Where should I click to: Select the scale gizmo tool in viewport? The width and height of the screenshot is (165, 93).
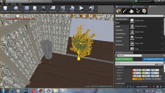coord(71,16)
